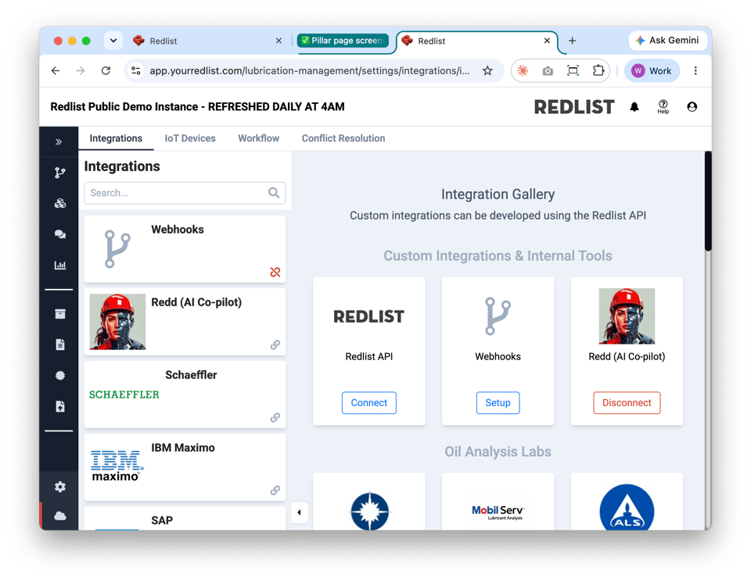The image size is (751, 582).
Task: Click the link icon on Schaeffler row
Action: [275, 417]
